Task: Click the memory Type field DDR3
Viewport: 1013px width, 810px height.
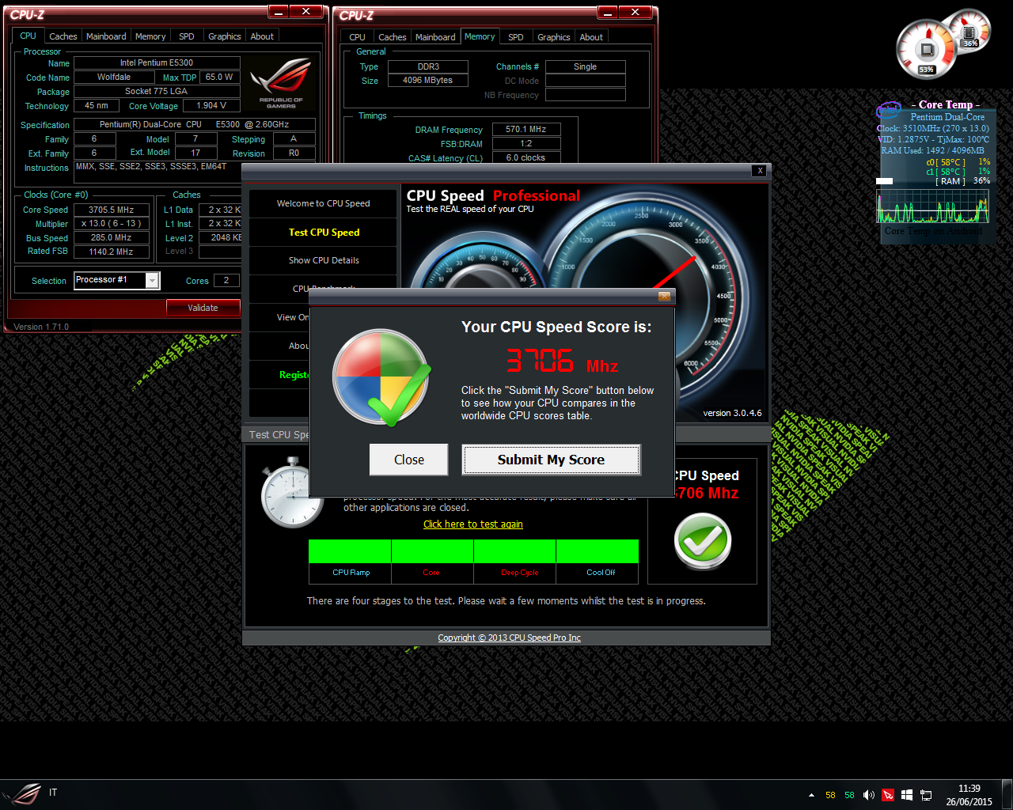Action: click(x=428, y=66)
